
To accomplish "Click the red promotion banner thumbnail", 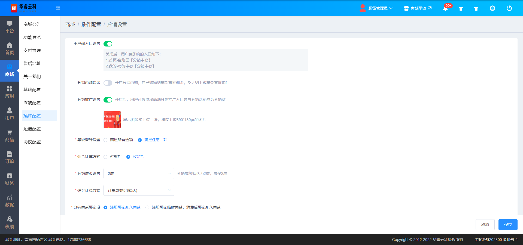I will [x=112, y=120].
